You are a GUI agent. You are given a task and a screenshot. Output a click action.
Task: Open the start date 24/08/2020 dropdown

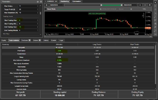click(56, 5)
